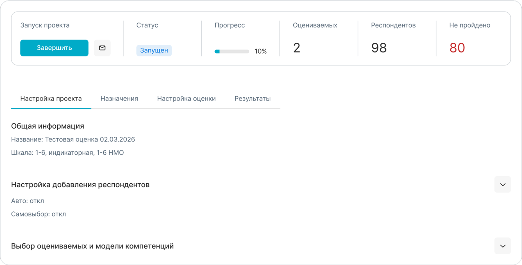Open the Настройка проекта tab

pos(51,99)
